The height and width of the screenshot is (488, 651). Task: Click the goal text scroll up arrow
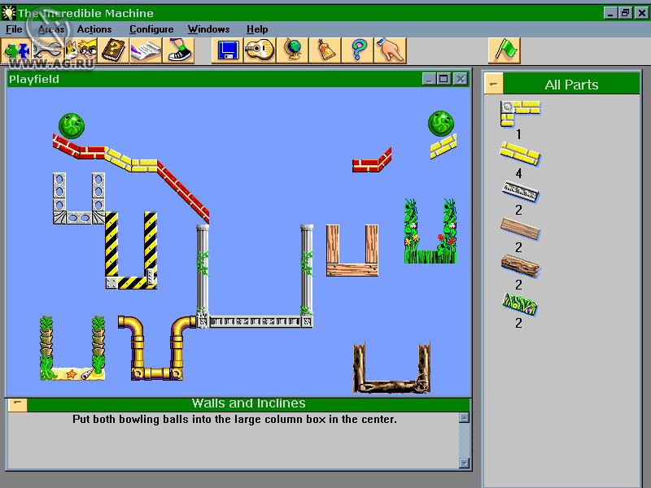(x=464, y=417)
